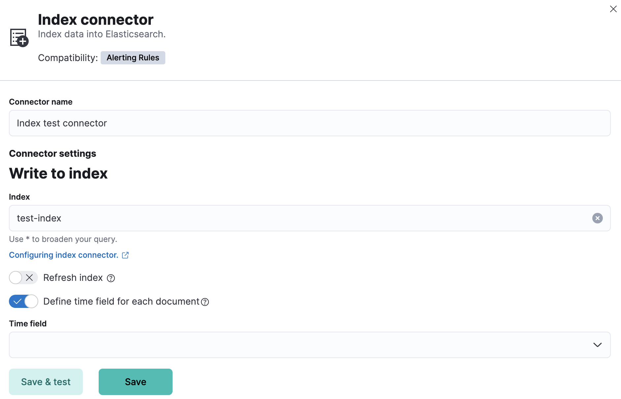Click the external link icon beside Configuring index connector
Screen dimensions: 621x399
point(125,255)
